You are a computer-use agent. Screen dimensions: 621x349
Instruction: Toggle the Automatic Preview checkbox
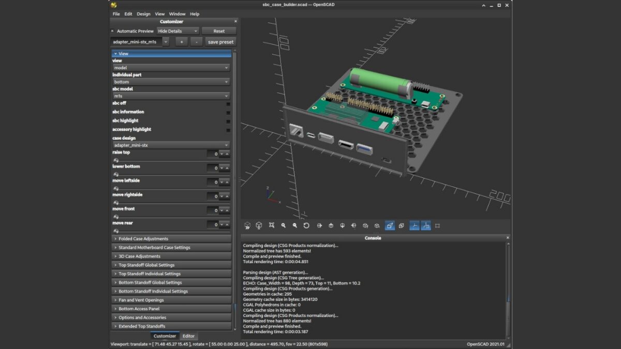[113, 31]
